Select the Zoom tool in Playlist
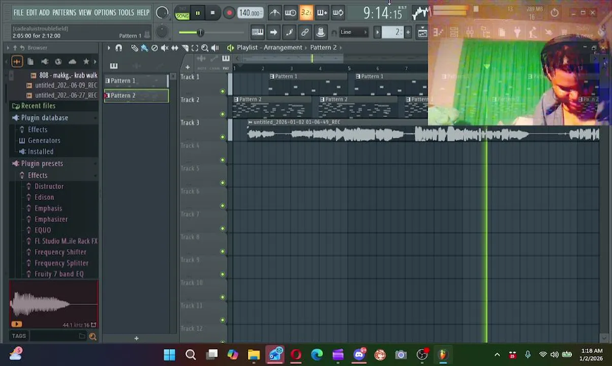 click(205, 48)
